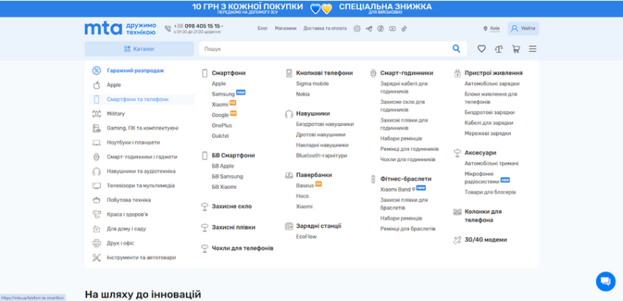
Task: Open Sigma mobile link
Action: point(312,83)
